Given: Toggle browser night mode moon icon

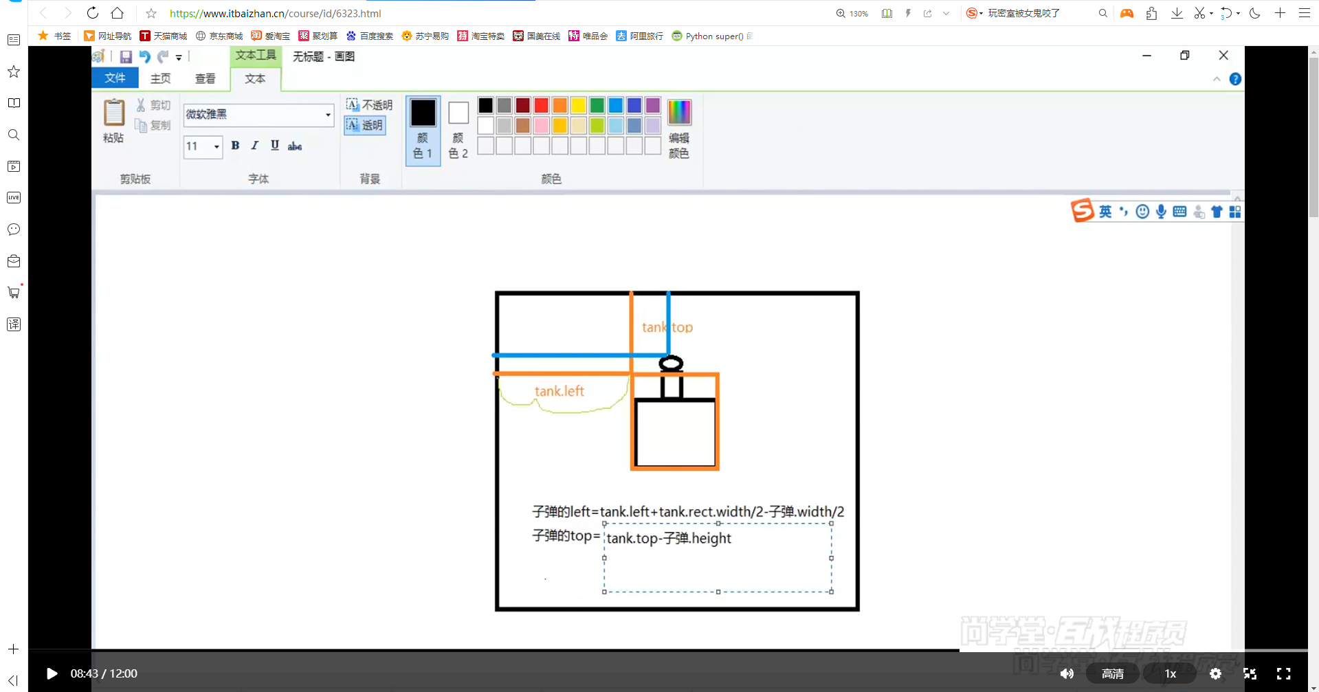Looking at the screenshot, I should pyautogui.click(x=1254, y=13).
